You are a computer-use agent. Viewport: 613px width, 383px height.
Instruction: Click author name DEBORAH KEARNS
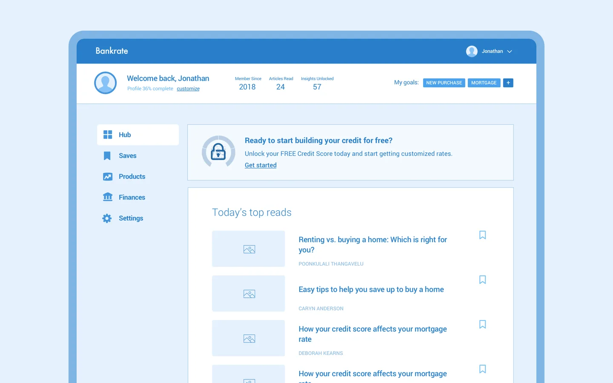(321, 353)
